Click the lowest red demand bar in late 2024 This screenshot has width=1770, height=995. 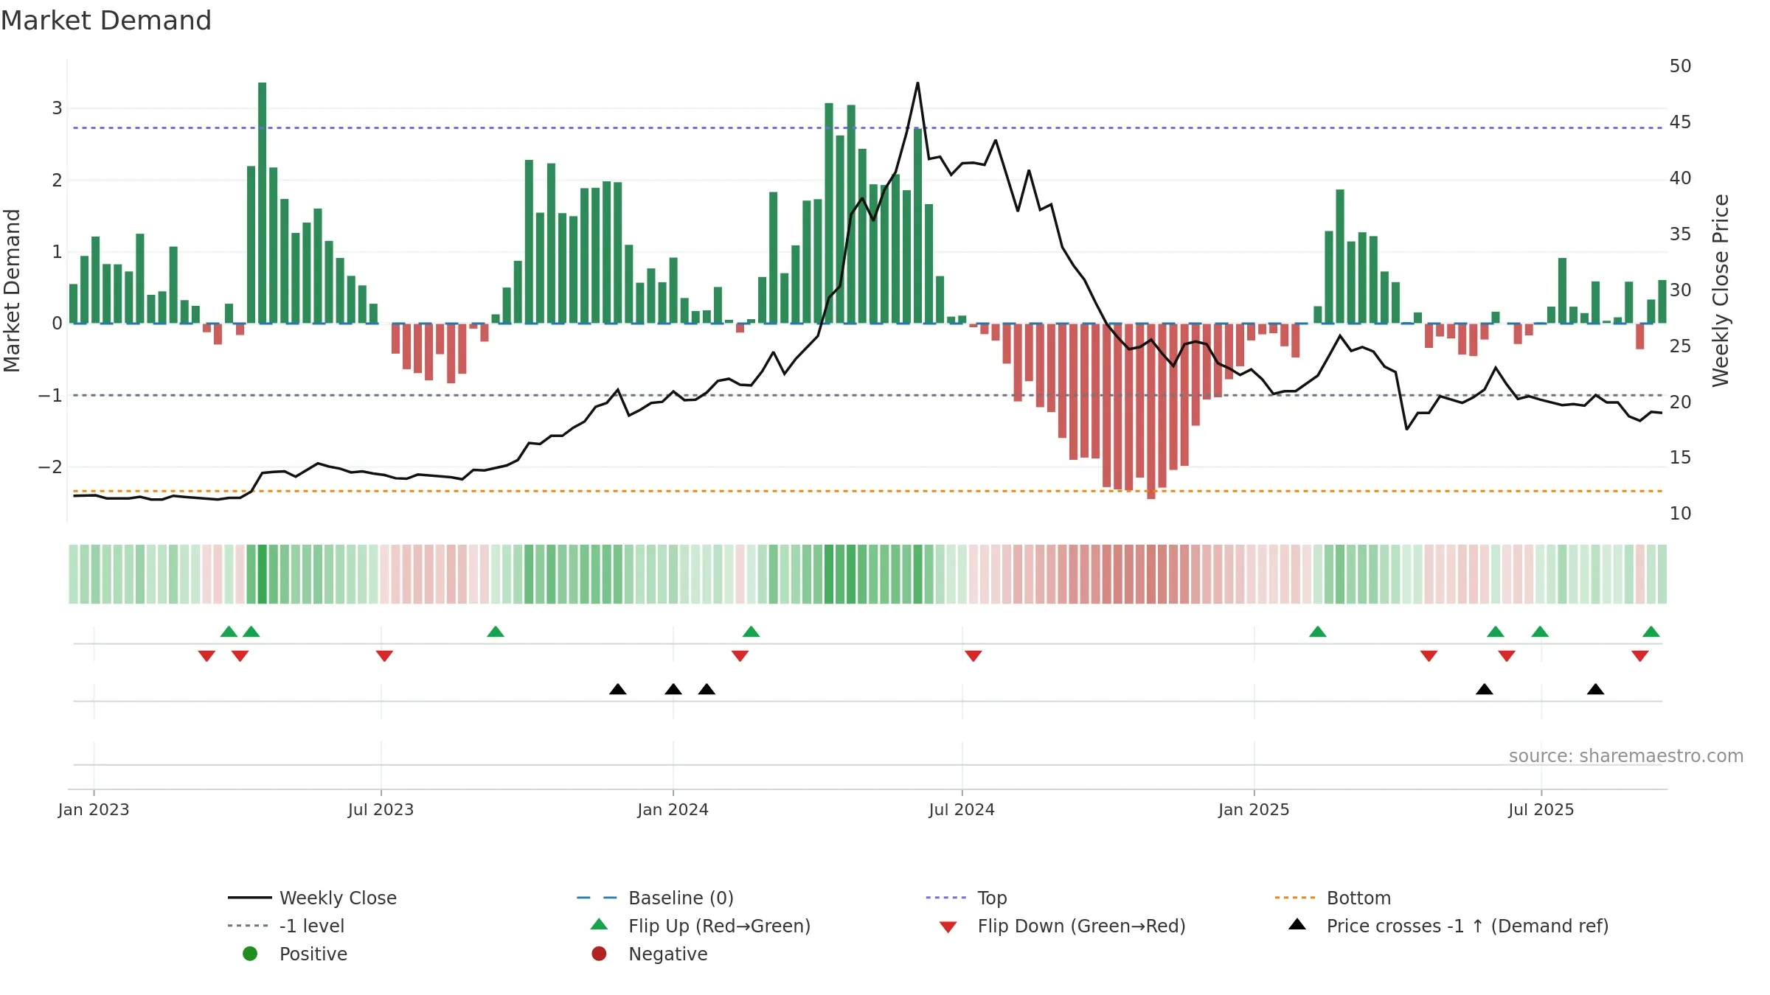(x=1151, y=411)
